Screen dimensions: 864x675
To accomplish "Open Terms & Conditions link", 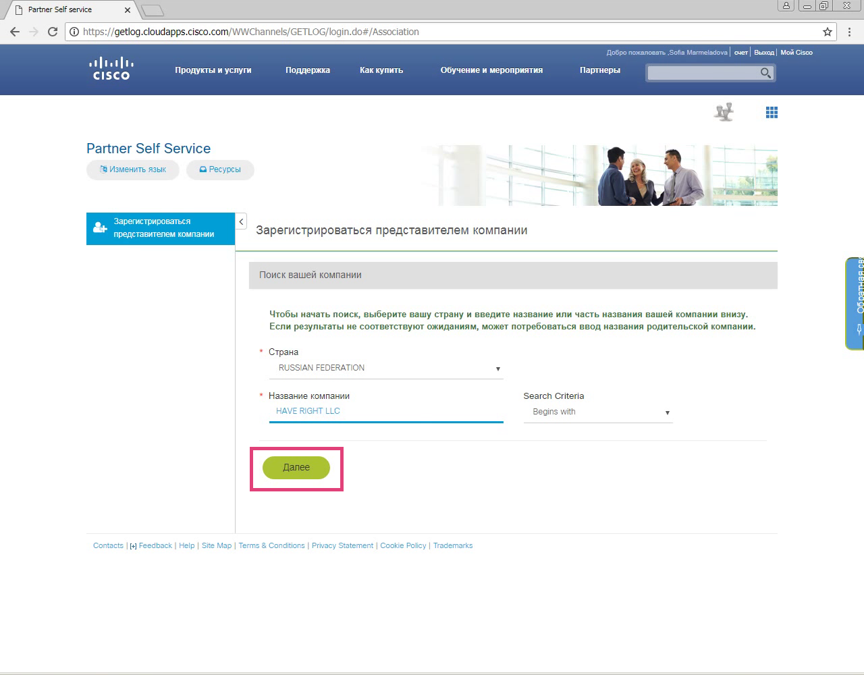I will pyautogui.click(x=271, y=545).
